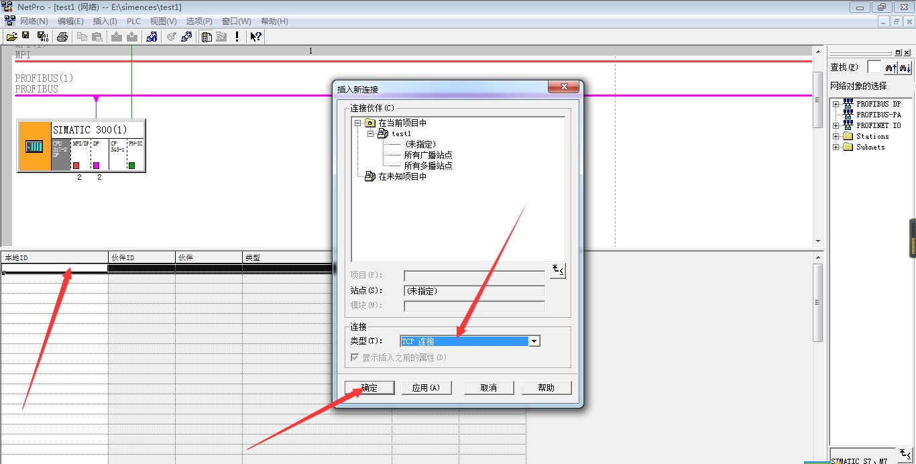Screen dimensions: 916x464
Task: Expand the Stations folder node
Action: coord(836,136)
